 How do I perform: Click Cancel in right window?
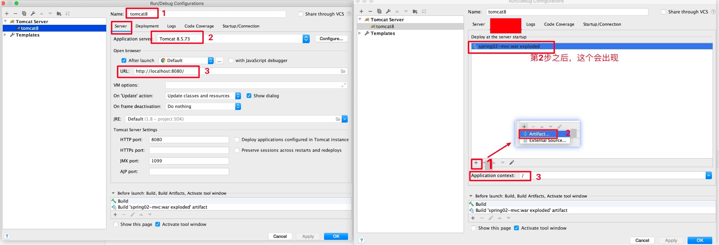[x=642, y=241]
